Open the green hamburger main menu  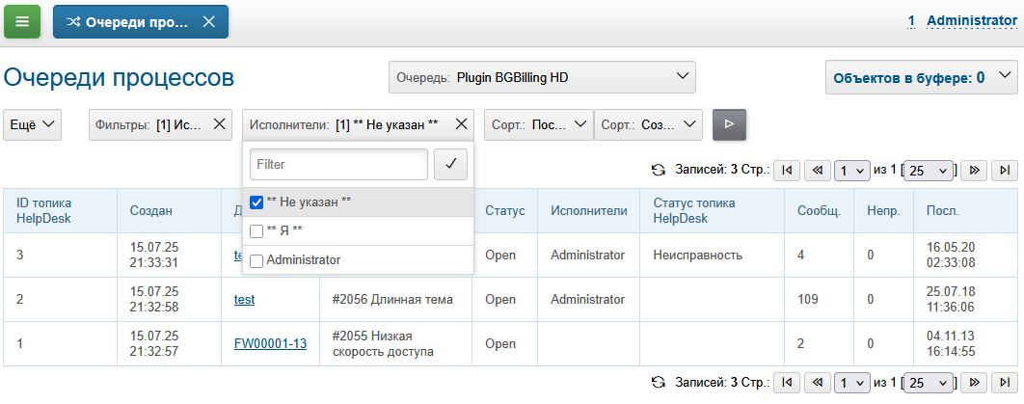pos(22,21)
